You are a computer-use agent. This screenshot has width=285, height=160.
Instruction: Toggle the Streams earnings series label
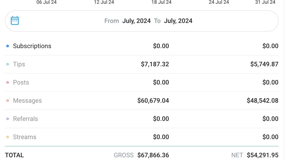[x=25, y=137]
